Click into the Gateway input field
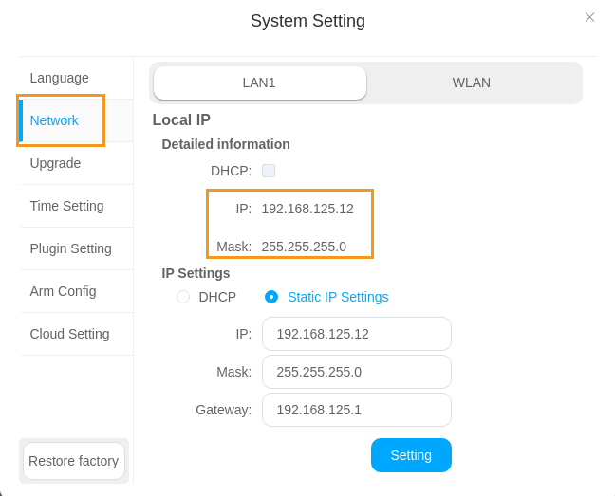This screenshot has width=615, height=496. pyautogui.click(x=356, y=410)
